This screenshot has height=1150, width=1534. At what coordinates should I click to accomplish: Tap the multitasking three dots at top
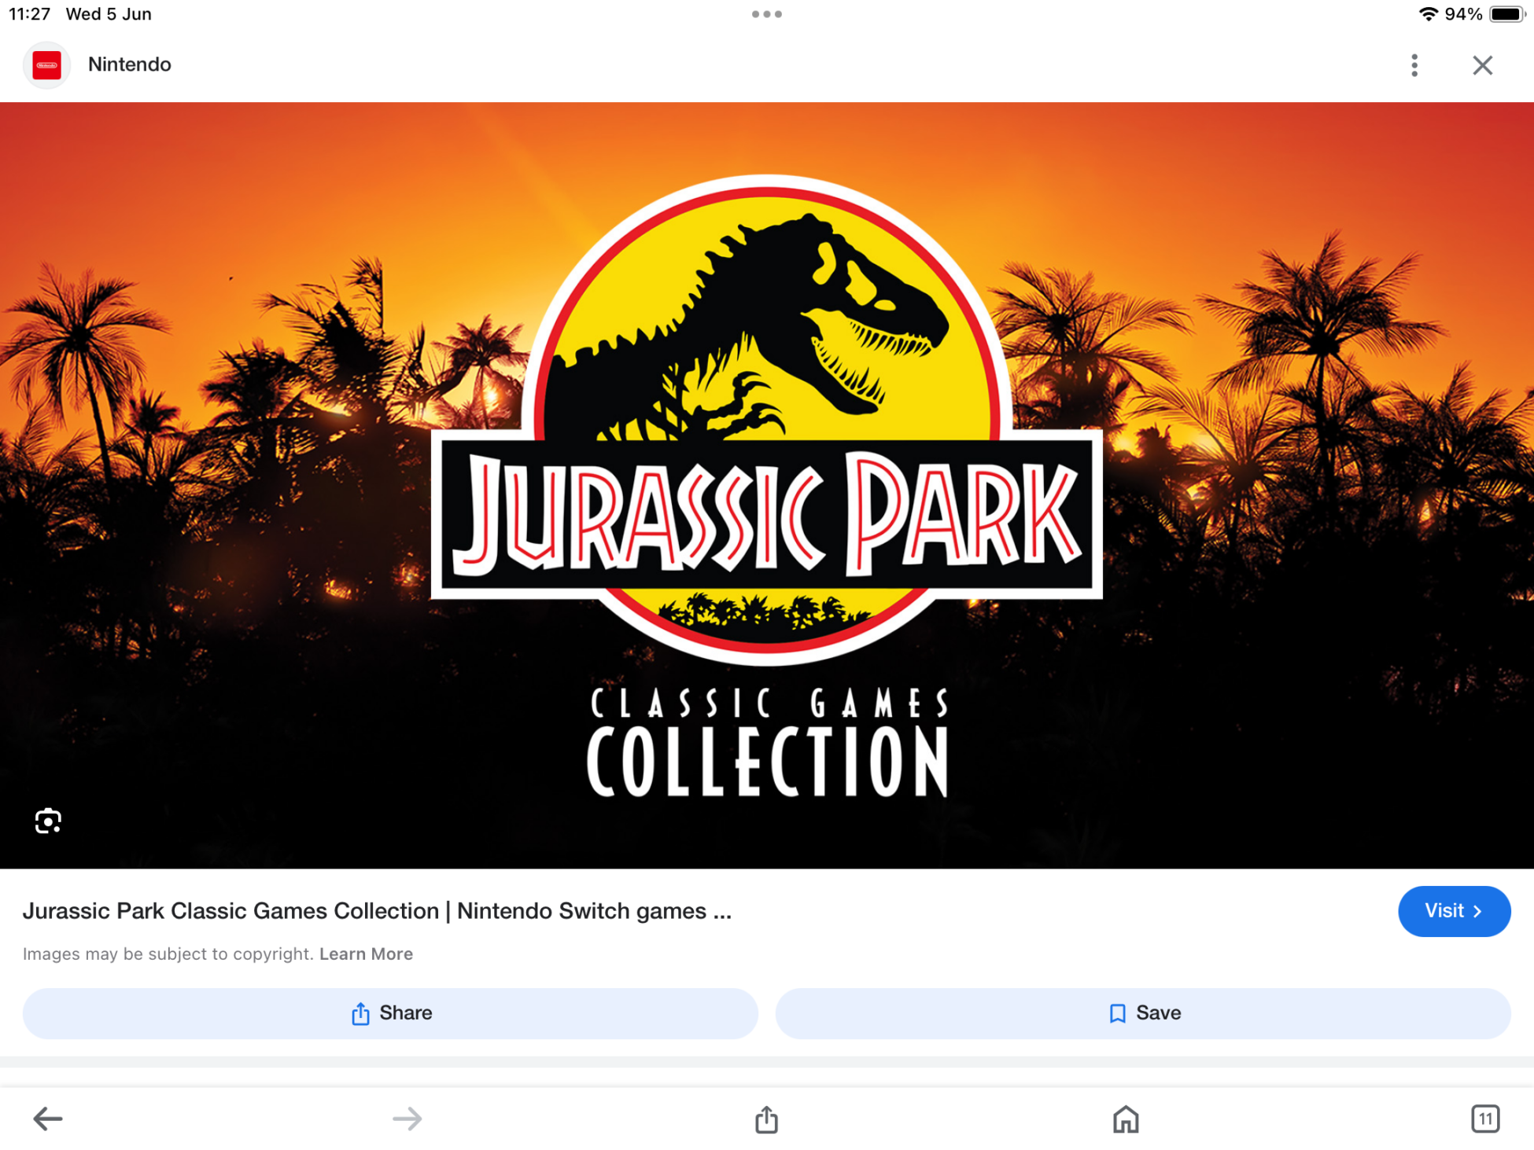click(766, 14)
